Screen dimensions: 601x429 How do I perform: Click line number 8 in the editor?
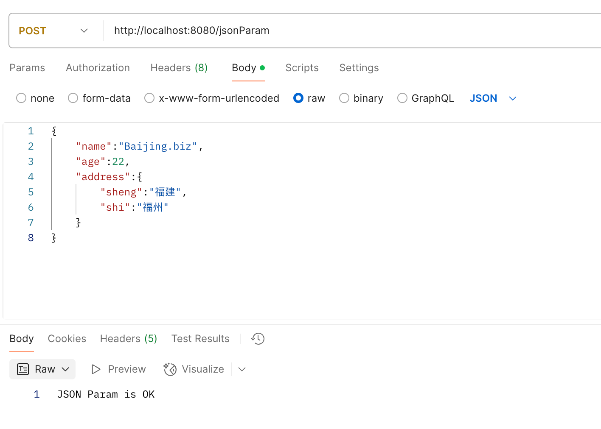pos(31,238)
